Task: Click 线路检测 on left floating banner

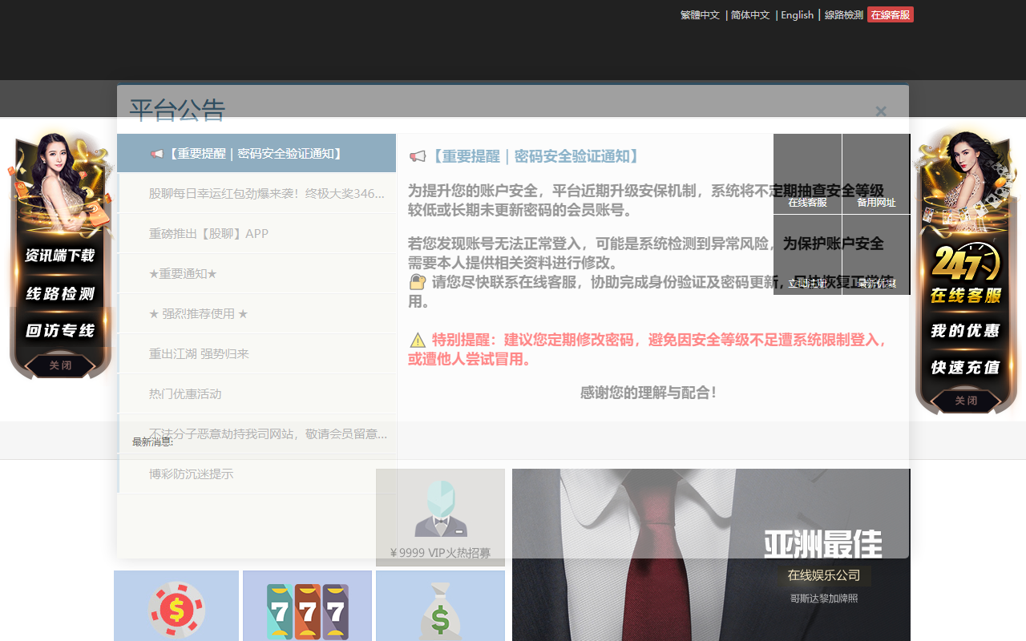Action: coord(60,293)
